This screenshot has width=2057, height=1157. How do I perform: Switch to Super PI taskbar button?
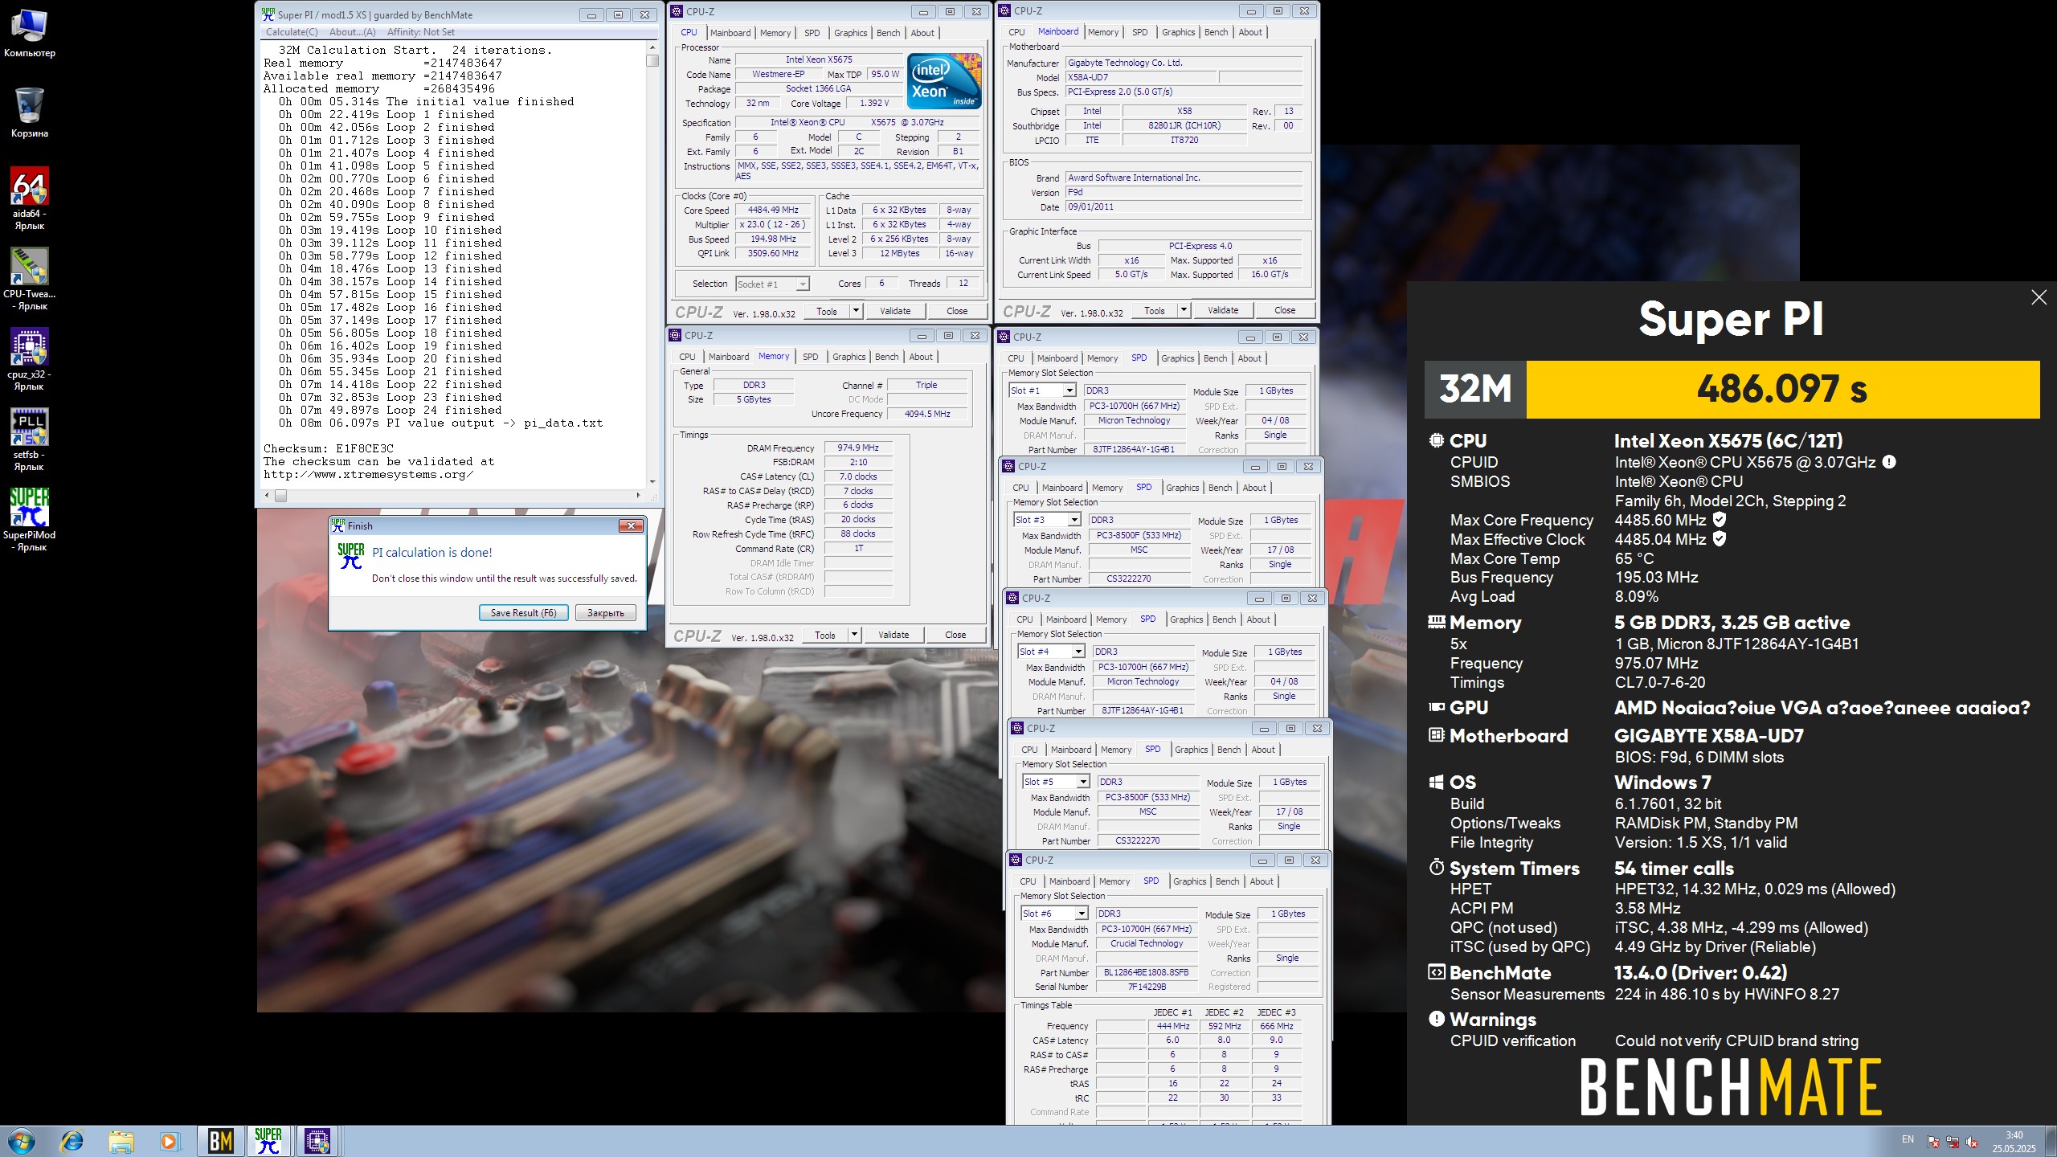pos(268,1141)
